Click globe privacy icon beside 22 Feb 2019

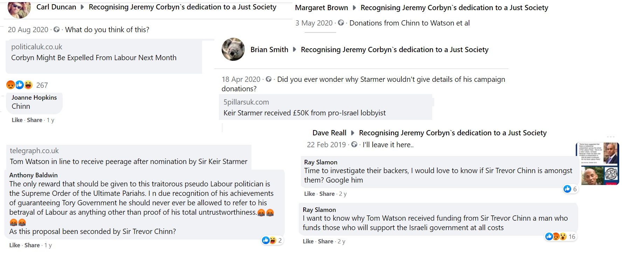(354, 144)
